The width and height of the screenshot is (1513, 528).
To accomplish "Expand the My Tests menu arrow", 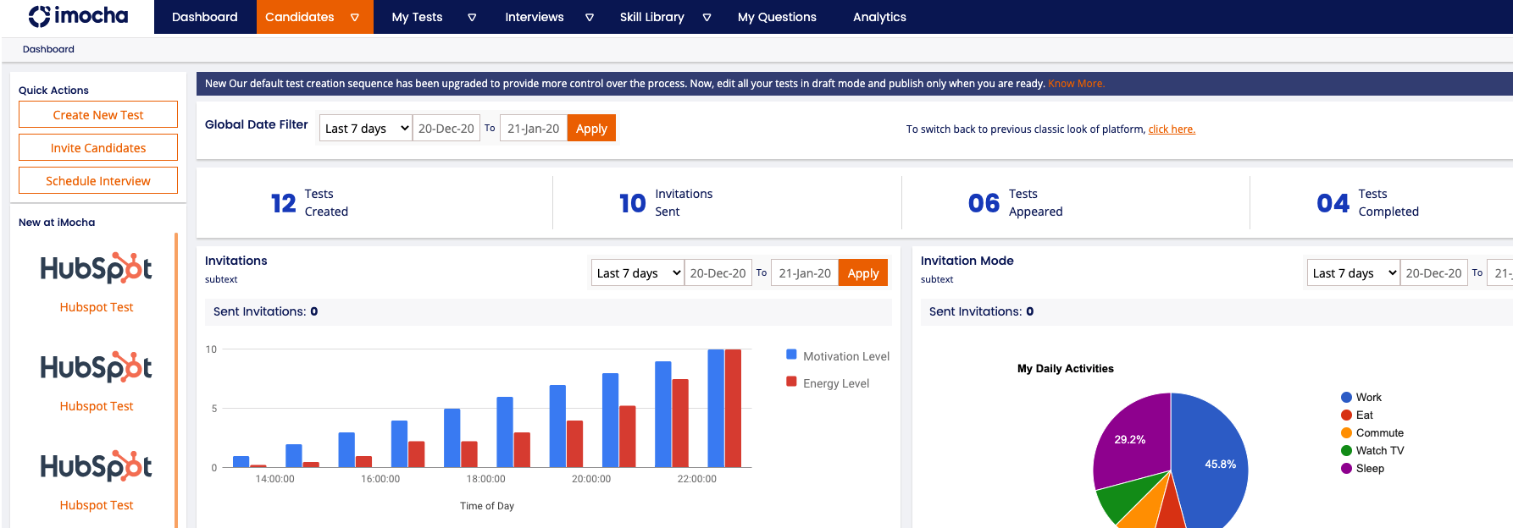I will pos(472,17).
